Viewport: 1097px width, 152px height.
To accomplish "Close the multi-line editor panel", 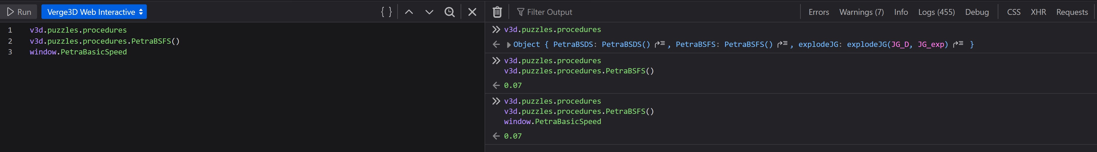I will (x=472, y=12).
